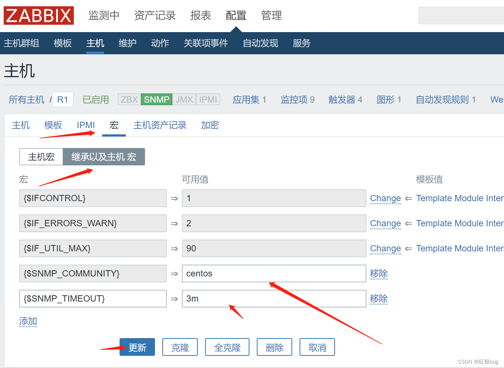Open the 所有主机 breadcrumb link
The height and width of the screenshot is (368, 504).
pyautogui.click(x=27, y=100)
